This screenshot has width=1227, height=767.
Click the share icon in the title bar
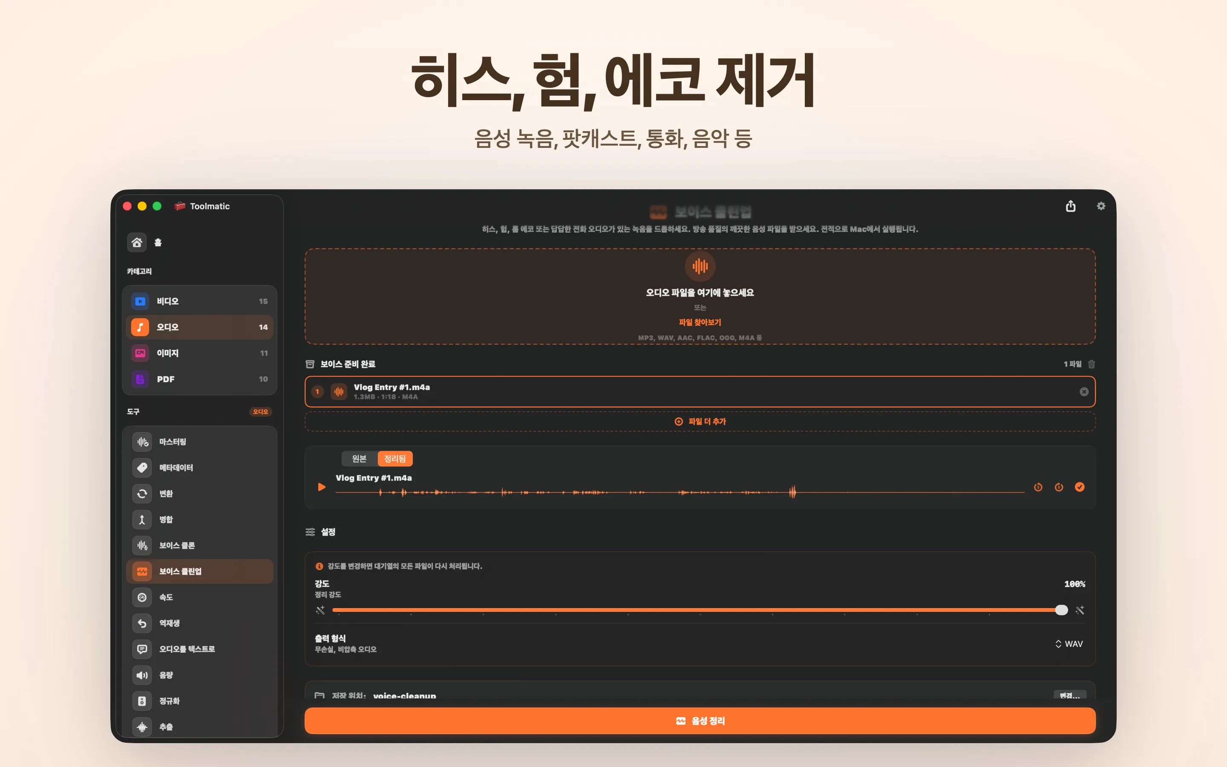1070,206
